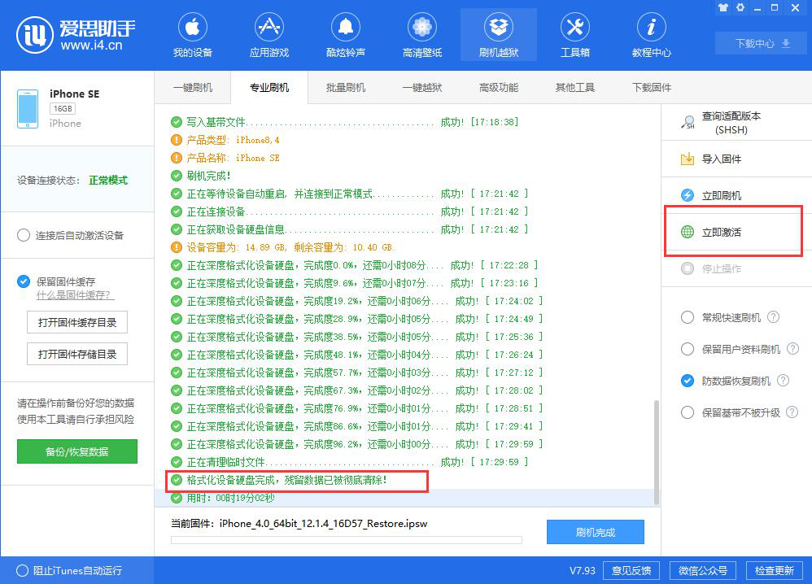Open the 我的设备 (My Devices) panel

(x=192, y=34)
